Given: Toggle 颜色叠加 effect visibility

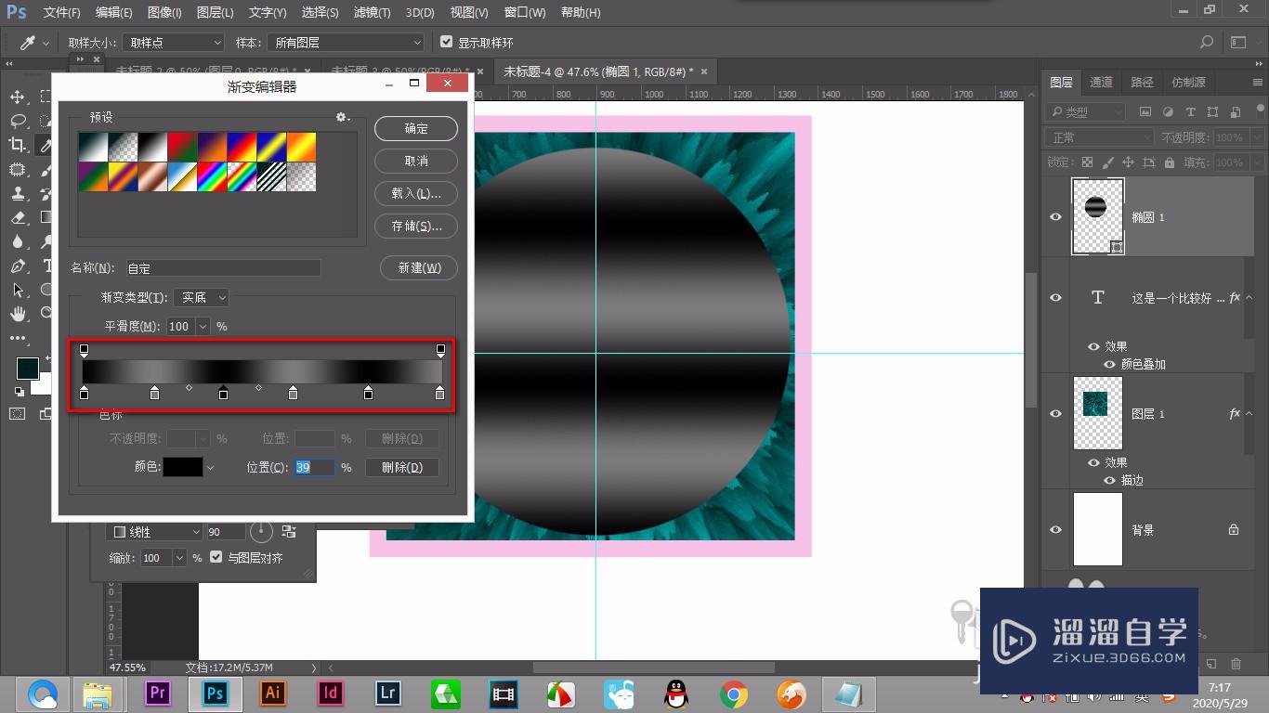Looking at the screenshot, I should pos(1110,364).
